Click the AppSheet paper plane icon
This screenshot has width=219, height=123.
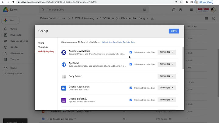64,64
